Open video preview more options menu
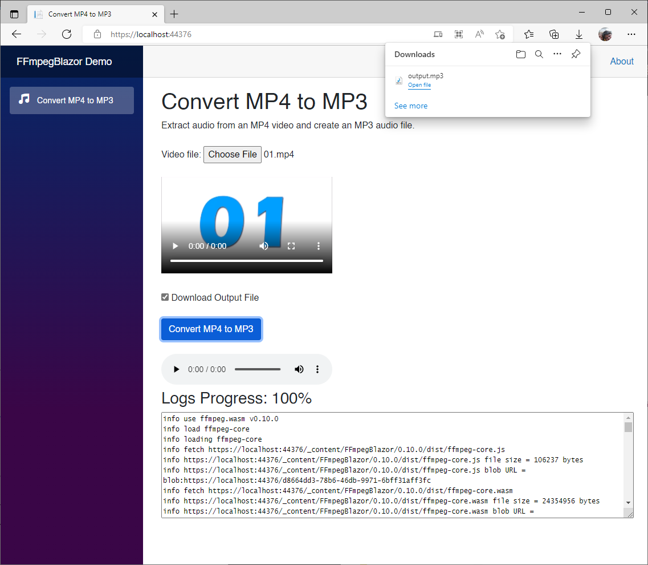 [x=318, y=246]
